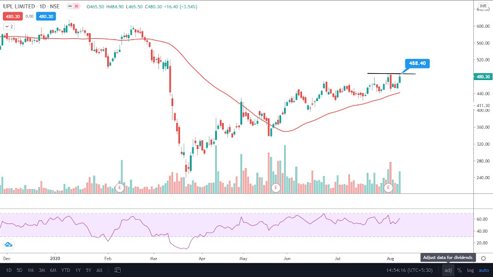Click the 240.00 price-axis label
The height and width of the screenshot is (277, 493).
483,178
